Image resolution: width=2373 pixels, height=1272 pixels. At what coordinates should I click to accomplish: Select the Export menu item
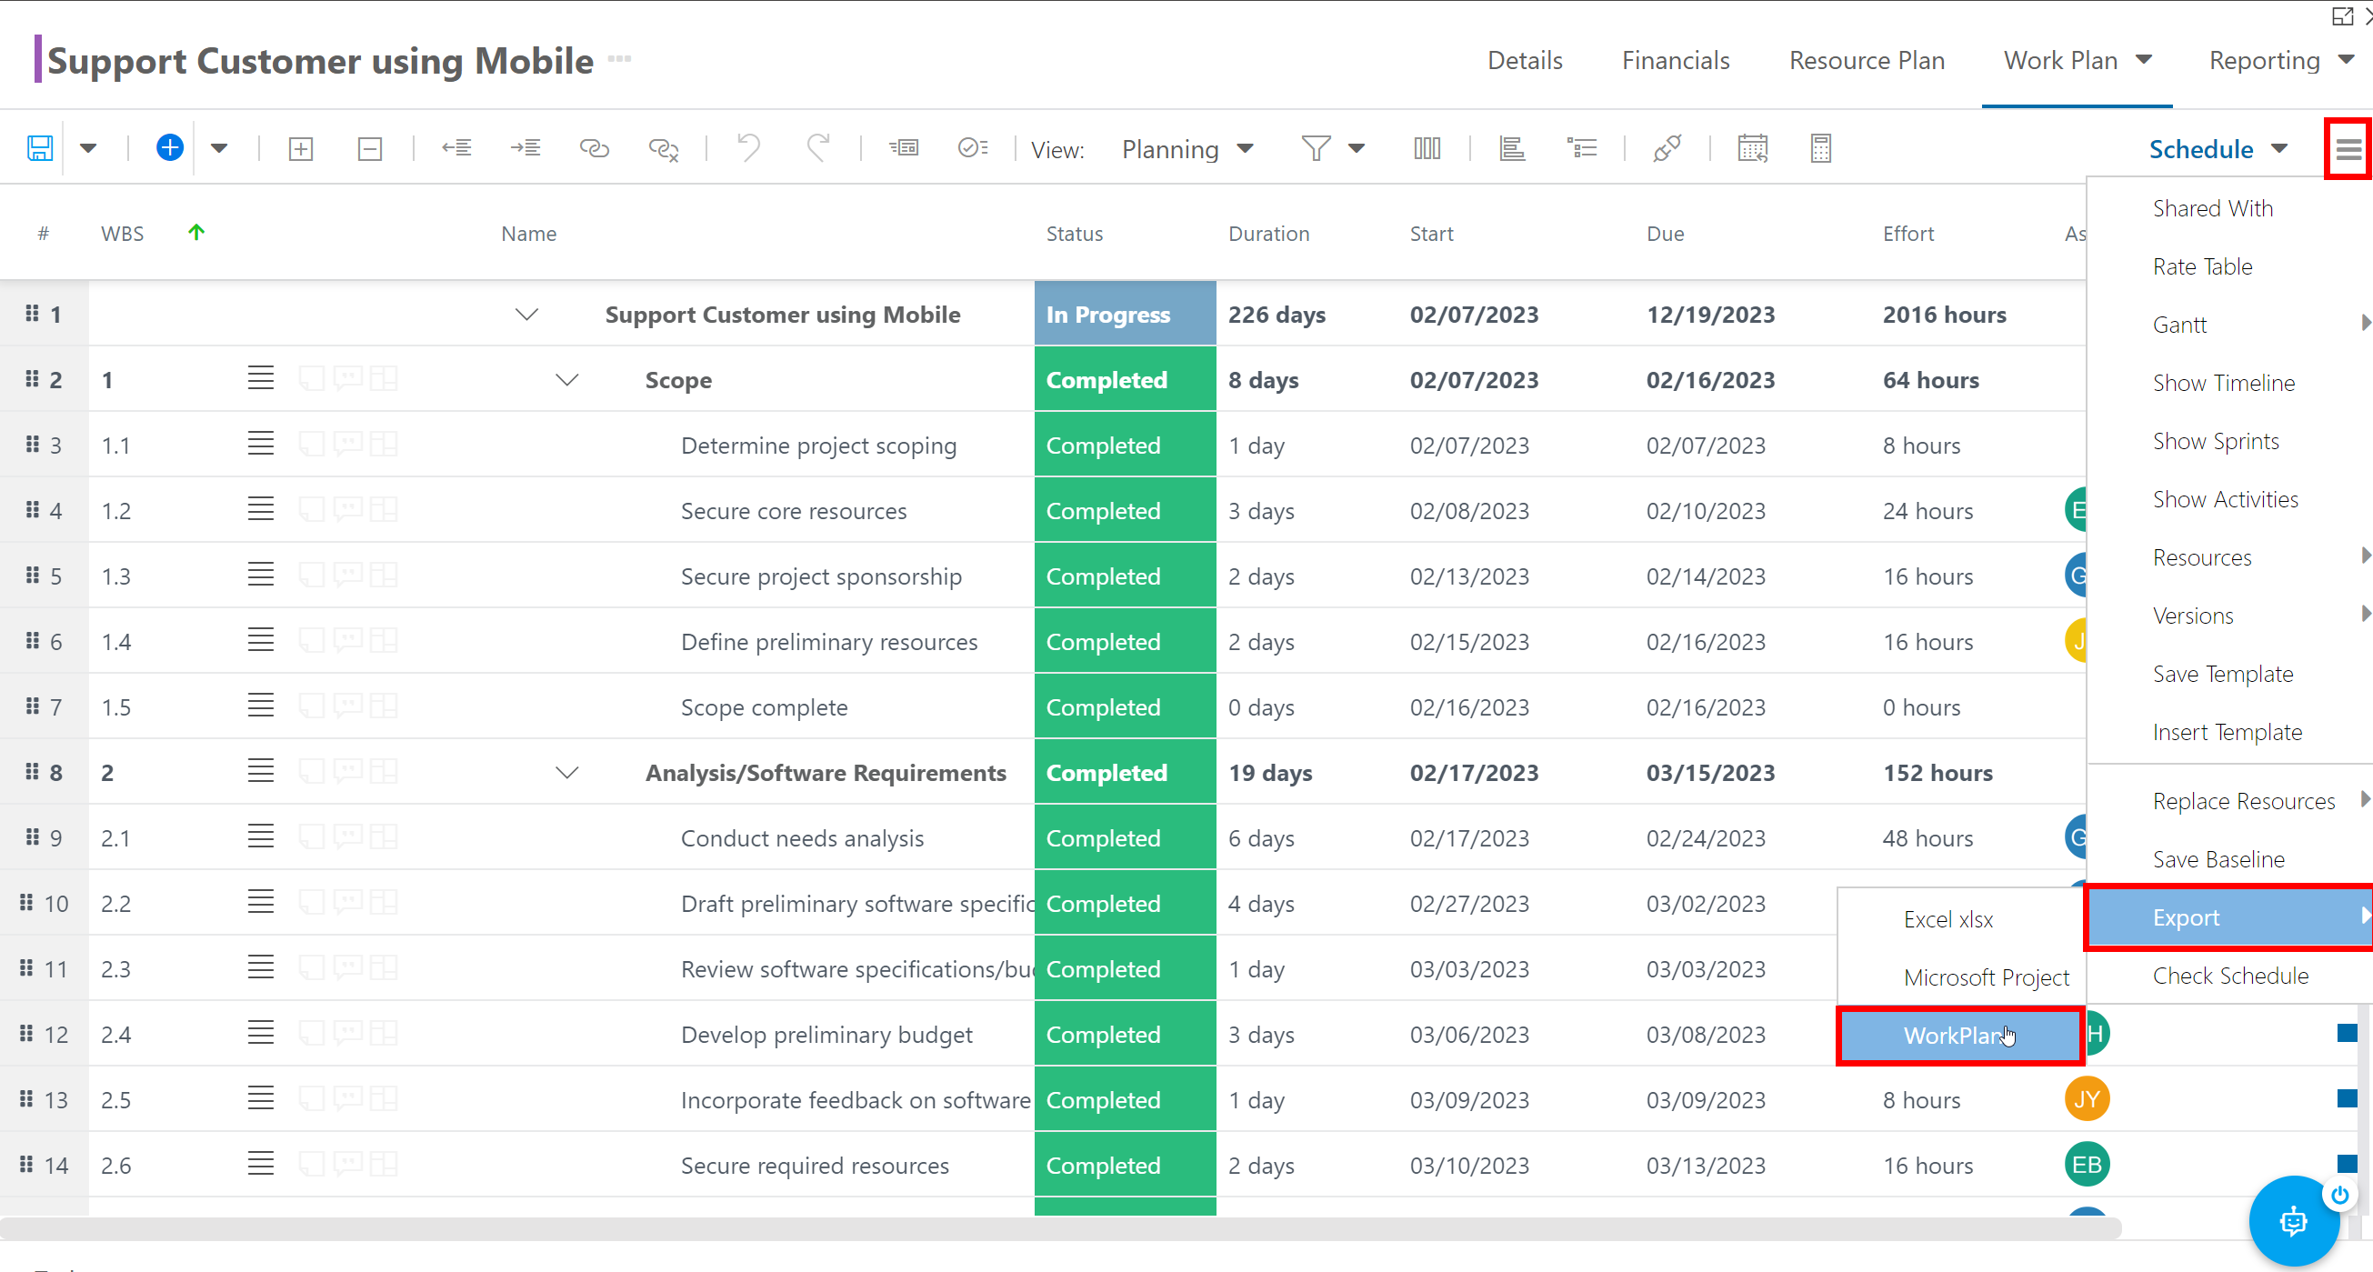[x=2229, y=916]
